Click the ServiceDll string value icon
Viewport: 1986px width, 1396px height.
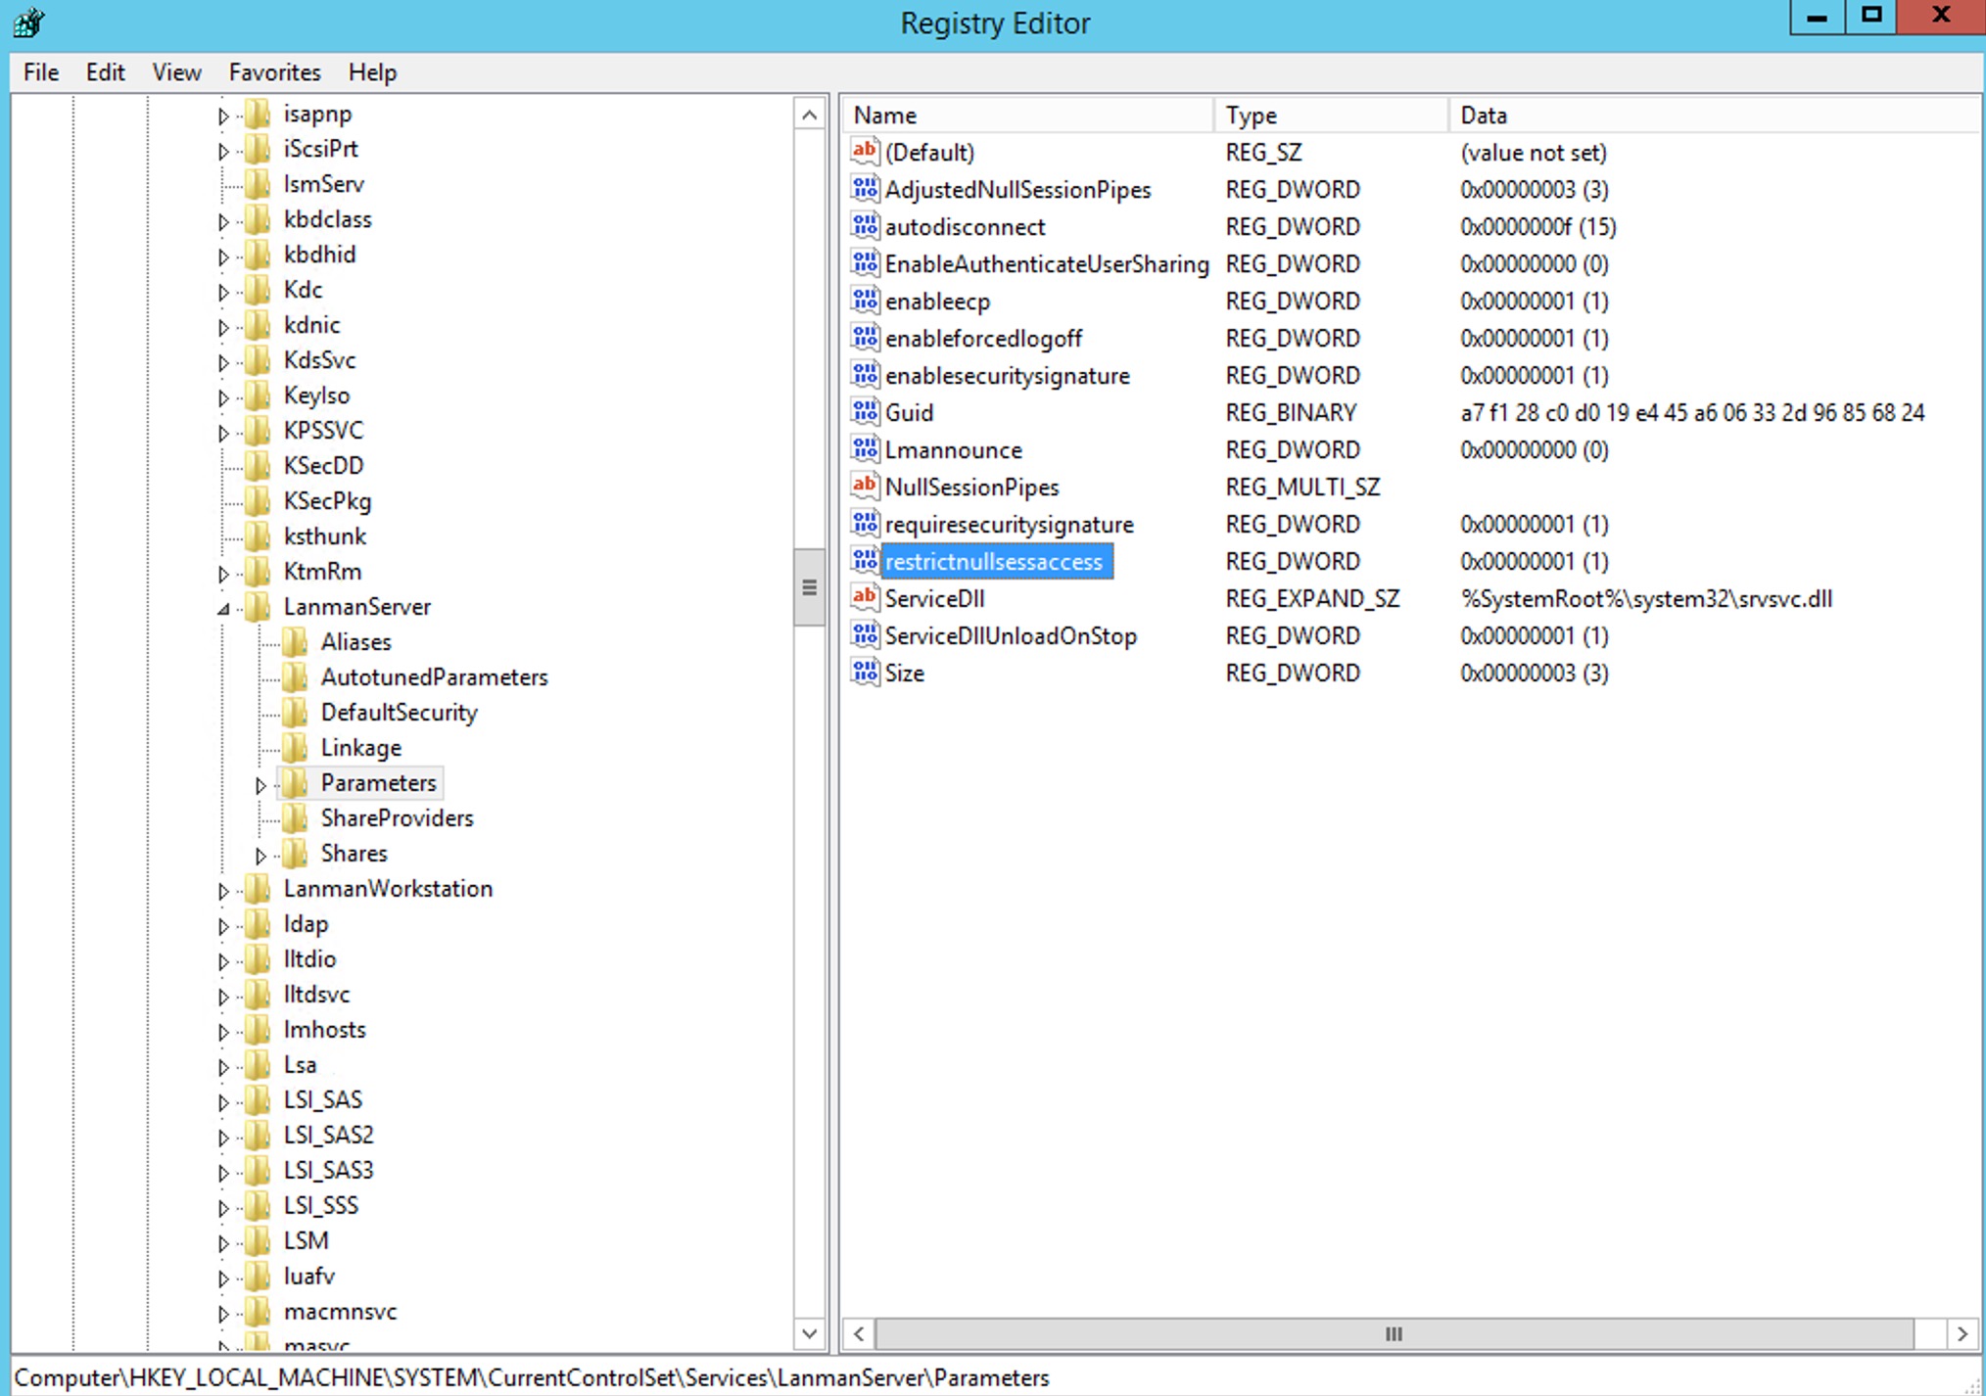coord(865,597)
